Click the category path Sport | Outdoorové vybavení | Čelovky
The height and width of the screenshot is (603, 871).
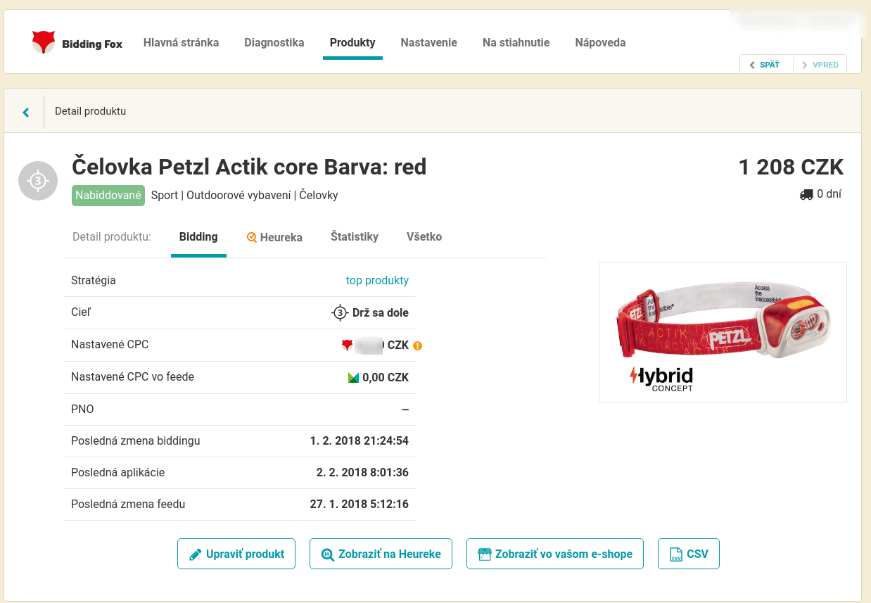click(245, 196)
